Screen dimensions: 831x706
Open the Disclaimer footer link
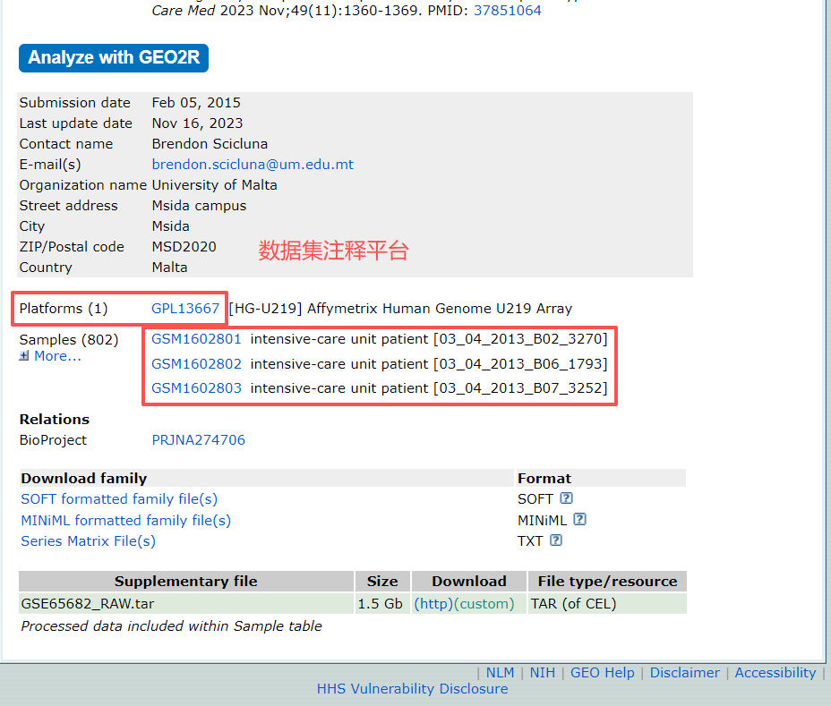click(x=685, y=673)
